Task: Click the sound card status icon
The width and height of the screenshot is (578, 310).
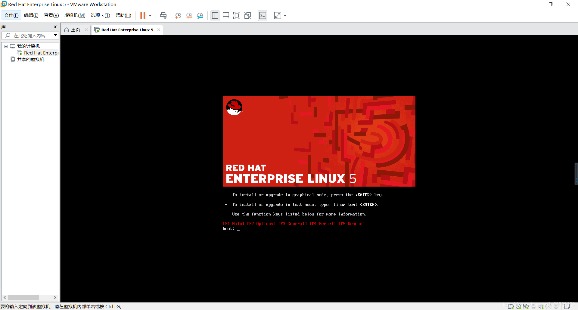Action: 541,306
